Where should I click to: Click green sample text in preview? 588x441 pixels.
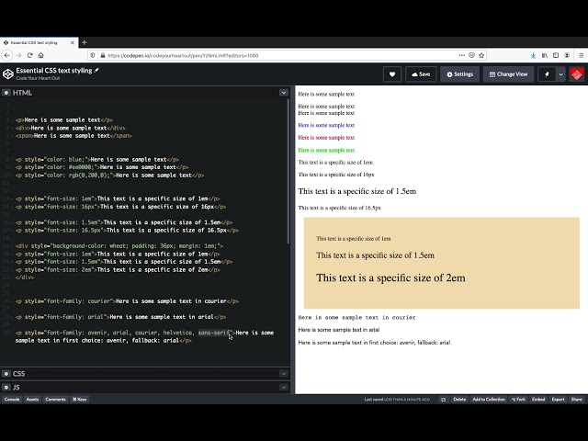[x=326, y=150]
